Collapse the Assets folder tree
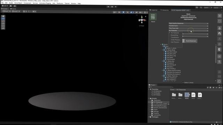The height and width of the screenshot is (125, 223). (x=149, y=98)
